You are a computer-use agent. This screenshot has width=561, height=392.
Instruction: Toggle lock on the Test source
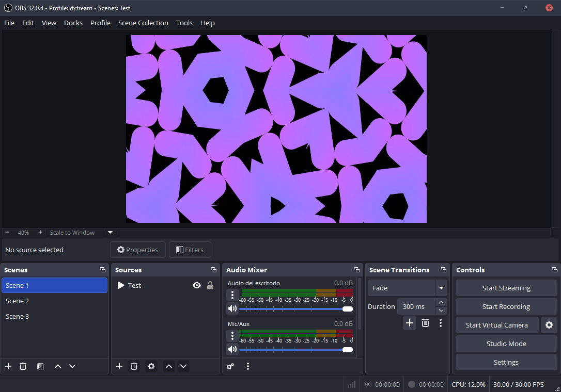(x=210, y=285)
